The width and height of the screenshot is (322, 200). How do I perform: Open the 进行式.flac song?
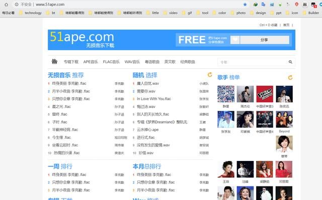[x=145, y=137]
